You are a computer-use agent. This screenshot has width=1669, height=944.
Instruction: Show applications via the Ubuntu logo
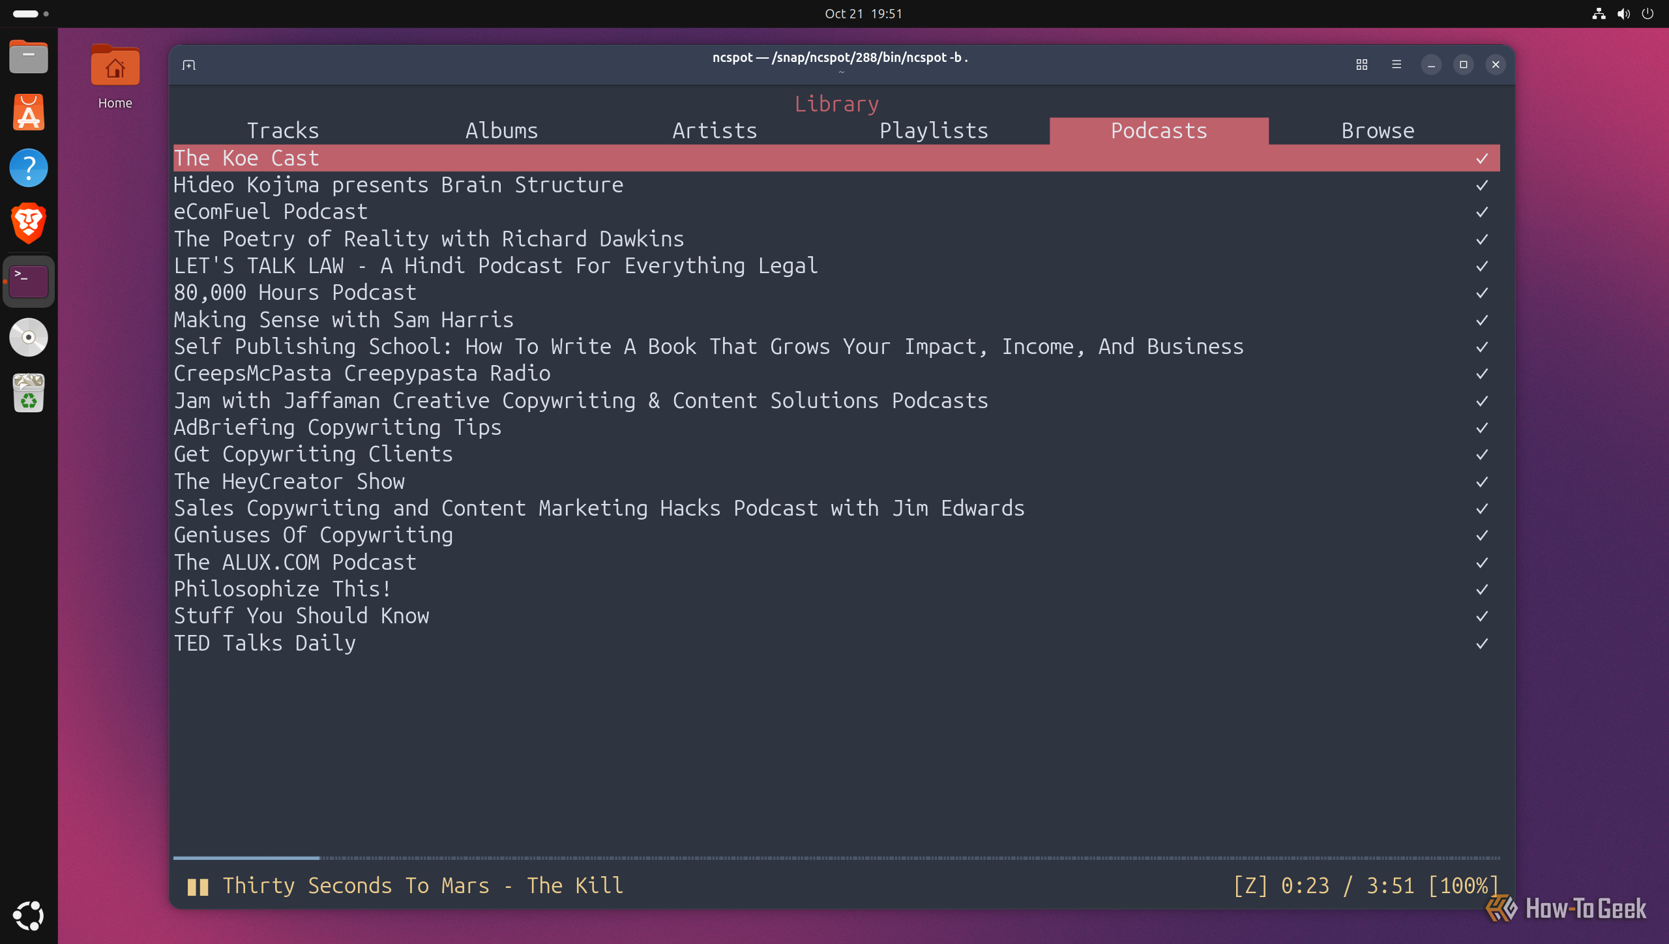pyautogui.click(x=29, y=915)
